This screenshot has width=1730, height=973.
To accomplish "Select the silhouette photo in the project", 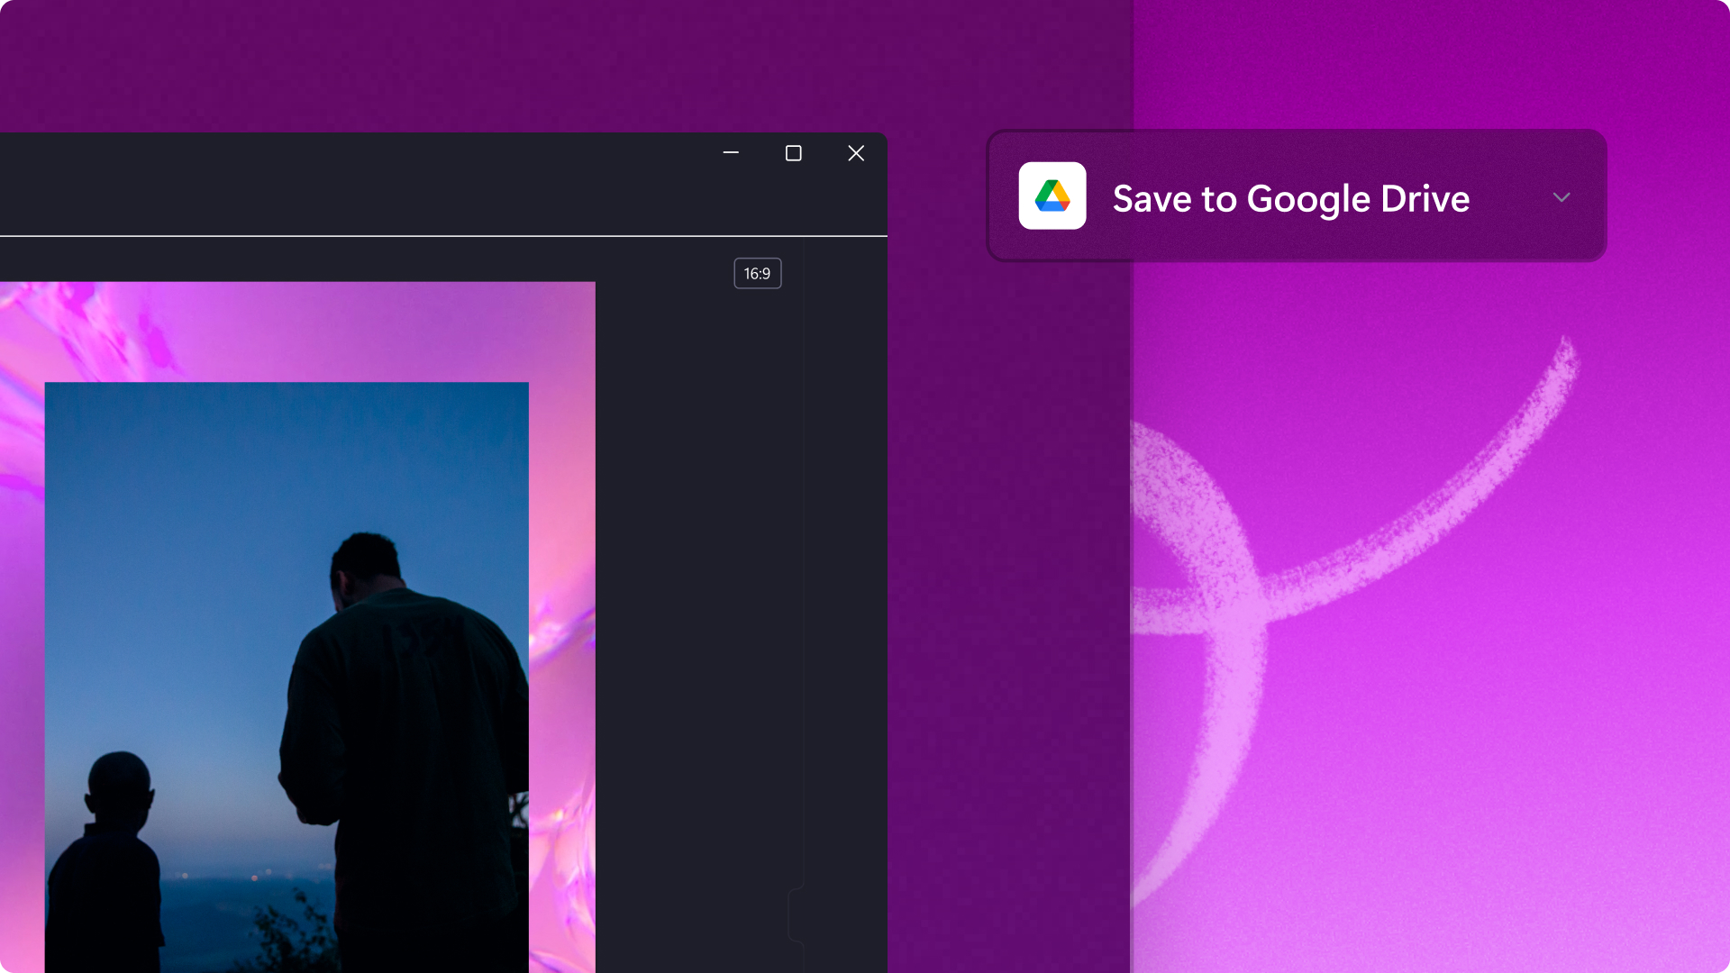I will (287, 676).
